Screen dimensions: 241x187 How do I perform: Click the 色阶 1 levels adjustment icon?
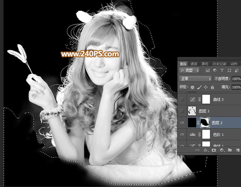(x=192, y=134)
